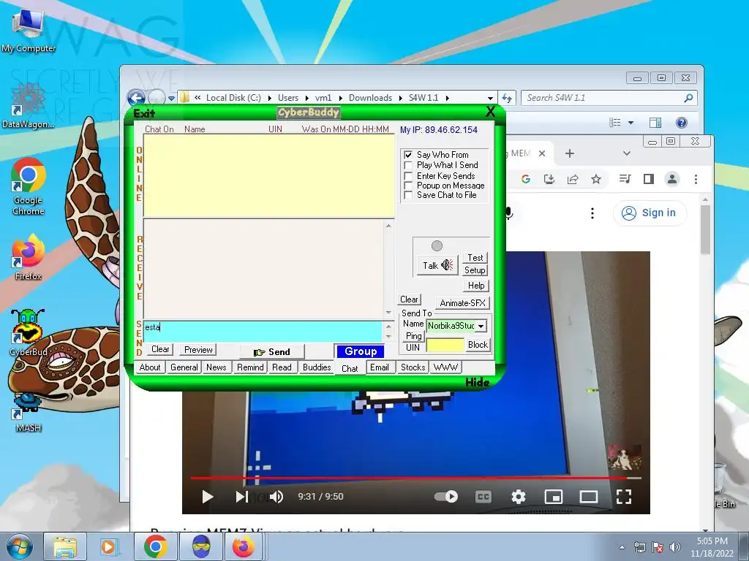
Task: Click Explorer search magnifier icon
Action: point(688,98)
